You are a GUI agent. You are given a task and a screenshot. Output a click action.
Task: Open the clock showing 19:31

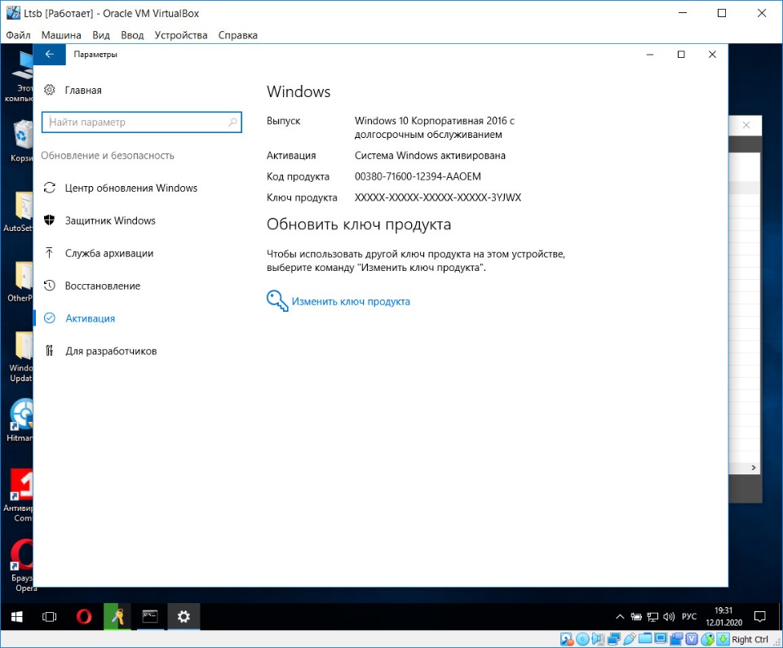pos(723,616)
